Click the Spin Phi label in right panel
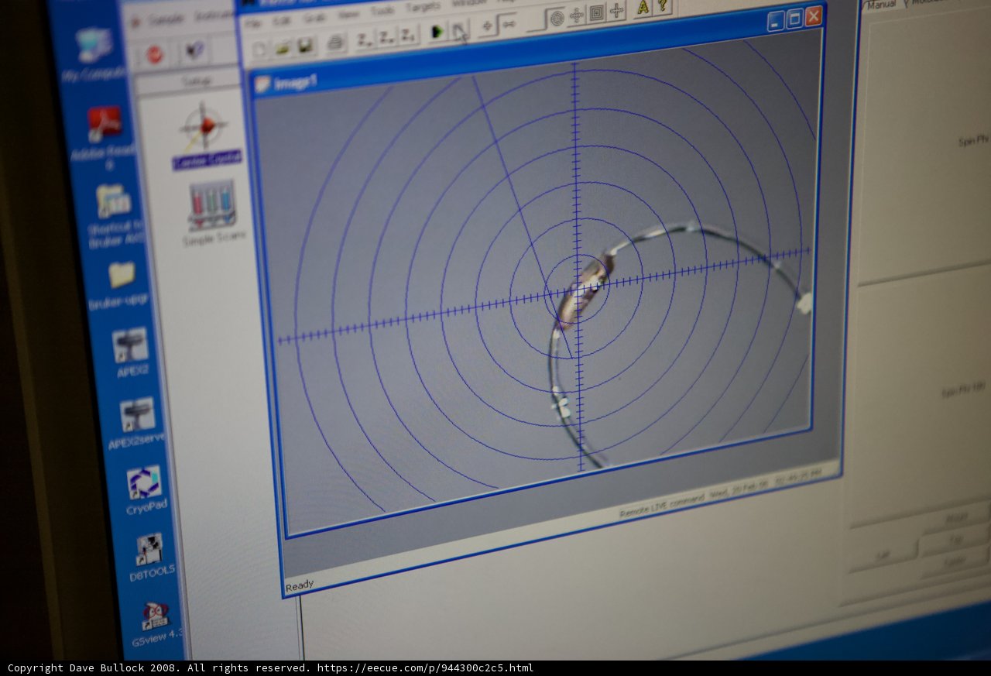The image size is (991, 676). (973, 141)
